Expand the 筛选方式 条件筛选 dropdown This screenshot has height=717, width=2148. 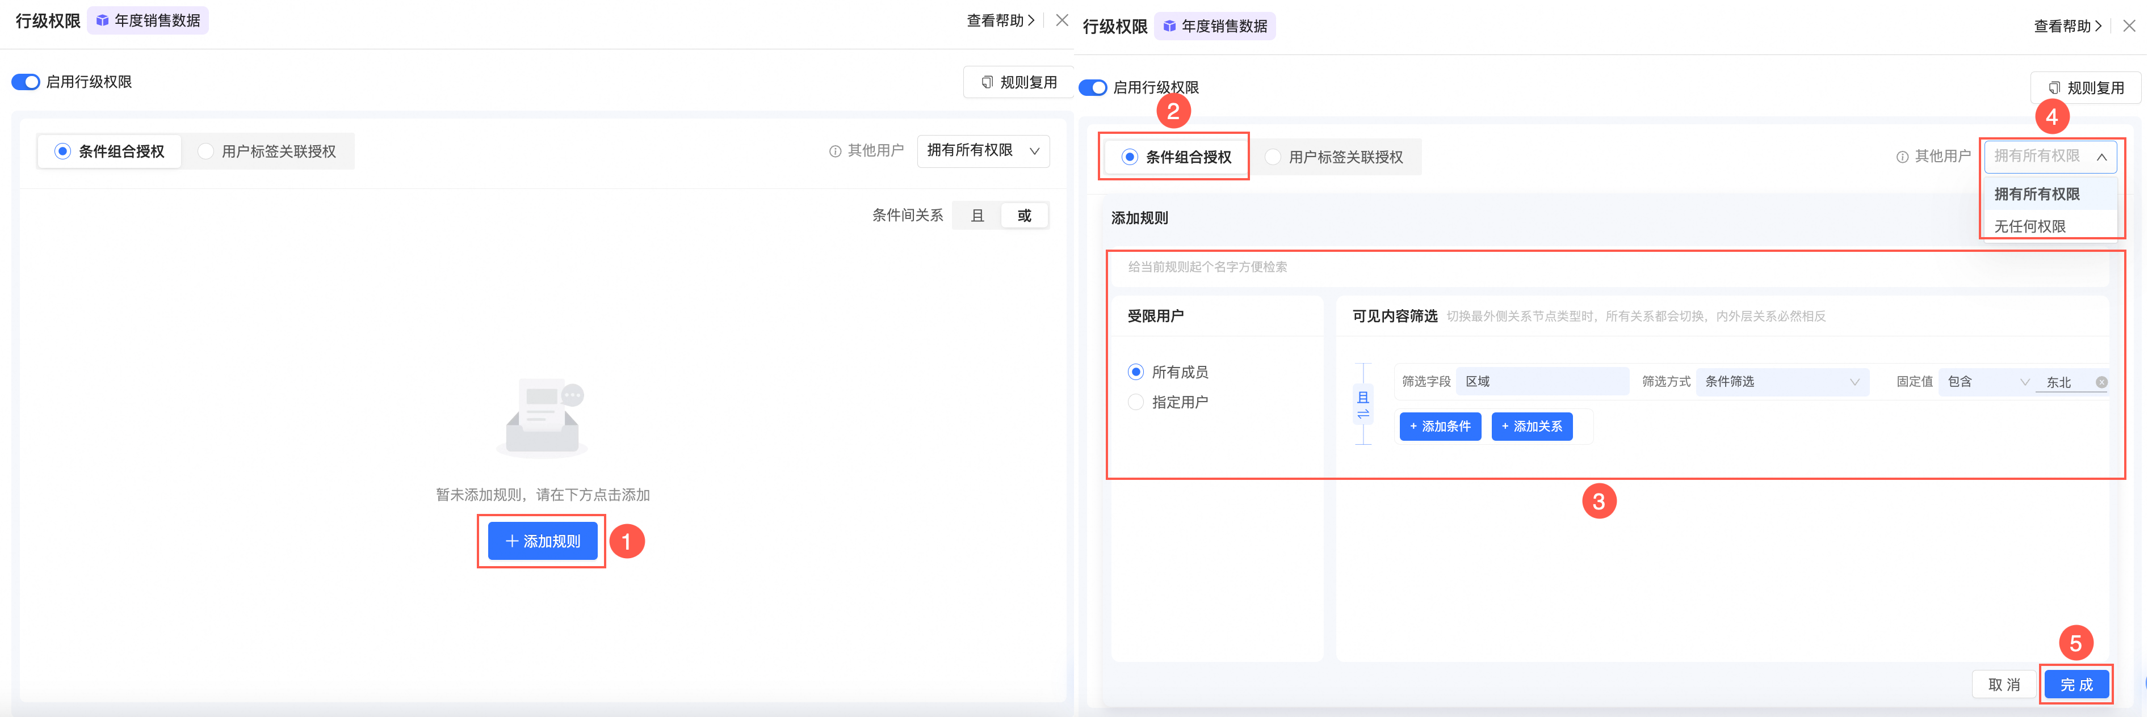[1782, 382]
